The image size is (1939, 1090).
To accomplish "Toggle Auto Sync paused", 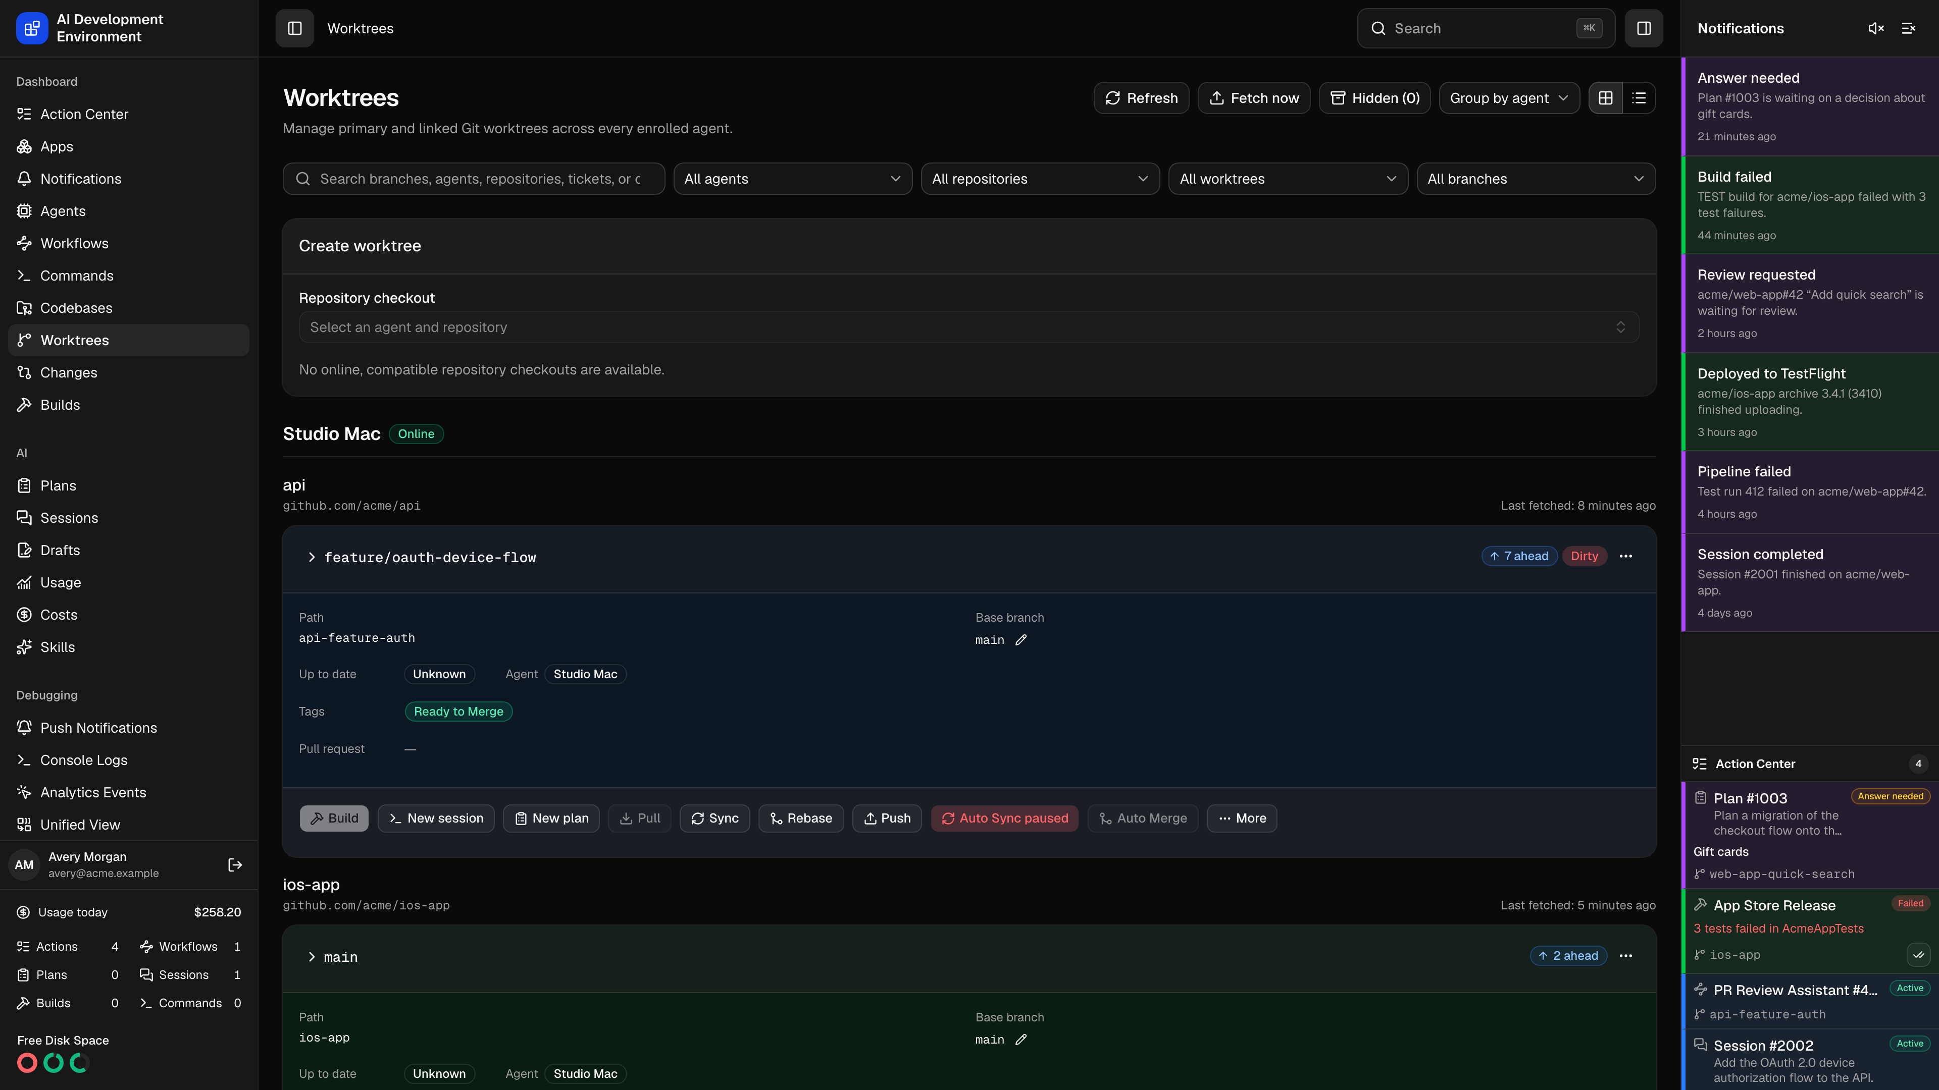I will coord(1005,819).
